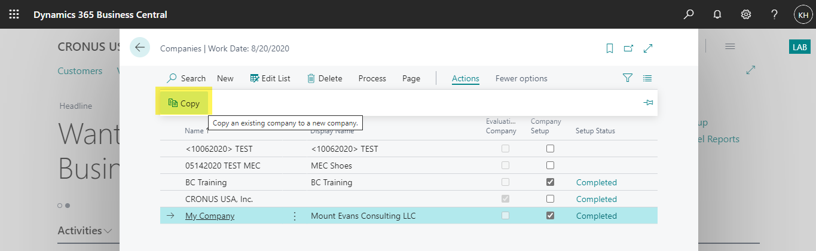Select the Actions tab

coord(466,78)
